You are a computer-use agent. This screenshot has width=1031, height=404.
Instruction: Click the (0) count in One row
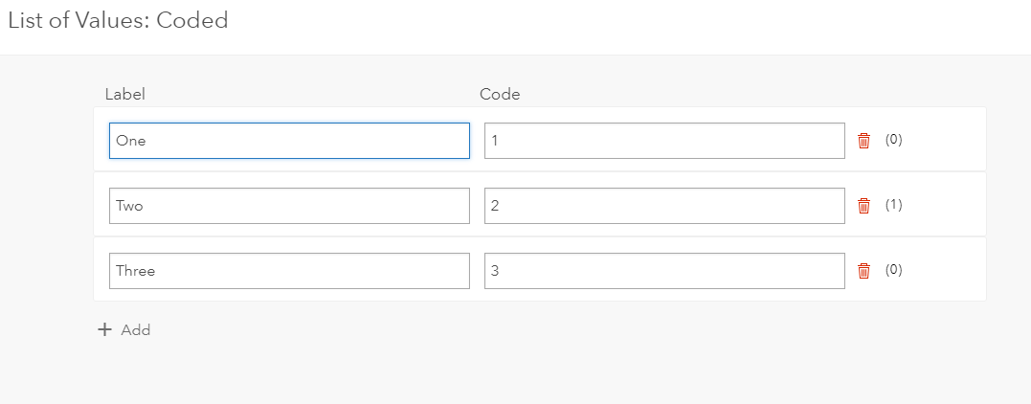click(893, 140)
